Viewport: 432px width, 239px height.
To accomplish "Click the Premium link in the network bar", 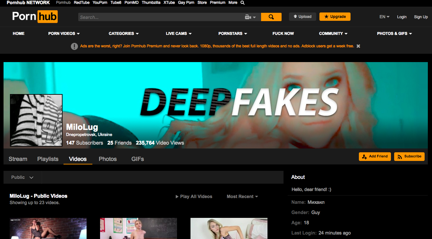I will pos(218,3).
